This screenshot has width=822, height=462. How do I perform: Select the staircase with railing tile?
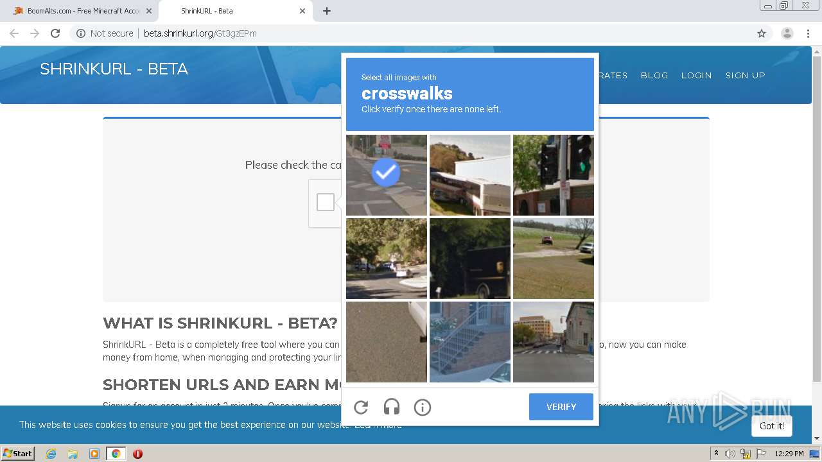click(470, 342)
